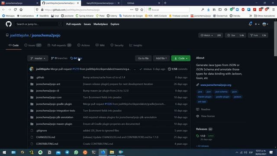Select the repository Issues tab
Viewport: 277px width, 156px height.
click(x=33, y=45)
